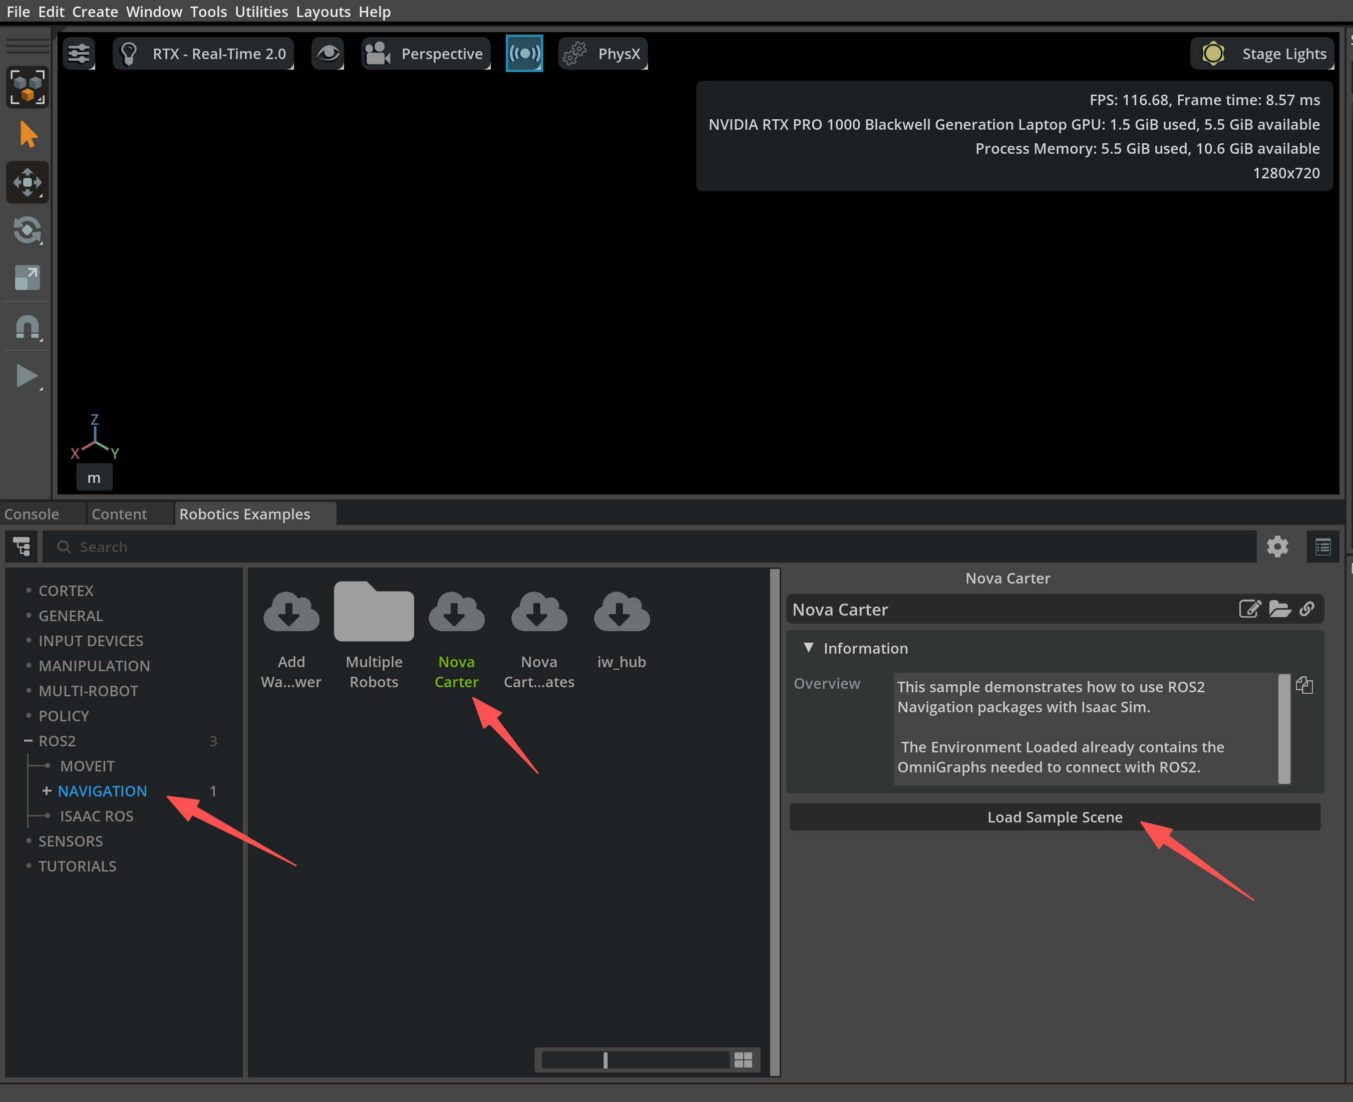Start simulation with the Play button
The width and height of the screenshot is (1353, 1102).
click(x=27, y=376)
